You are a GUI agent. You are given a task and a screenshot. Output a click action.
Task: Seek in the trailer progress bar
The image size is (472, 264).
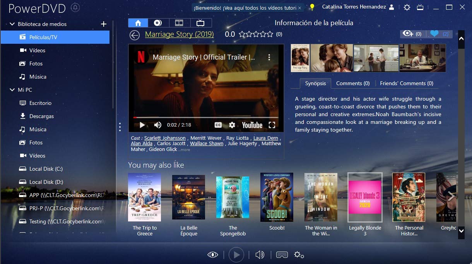pos(206,117)
